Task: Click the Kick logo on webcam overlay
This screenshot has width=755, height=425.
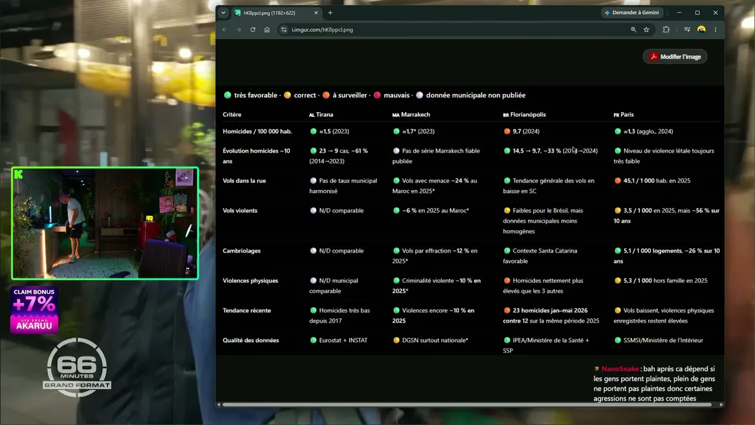Action: click(x=19, y=174)
